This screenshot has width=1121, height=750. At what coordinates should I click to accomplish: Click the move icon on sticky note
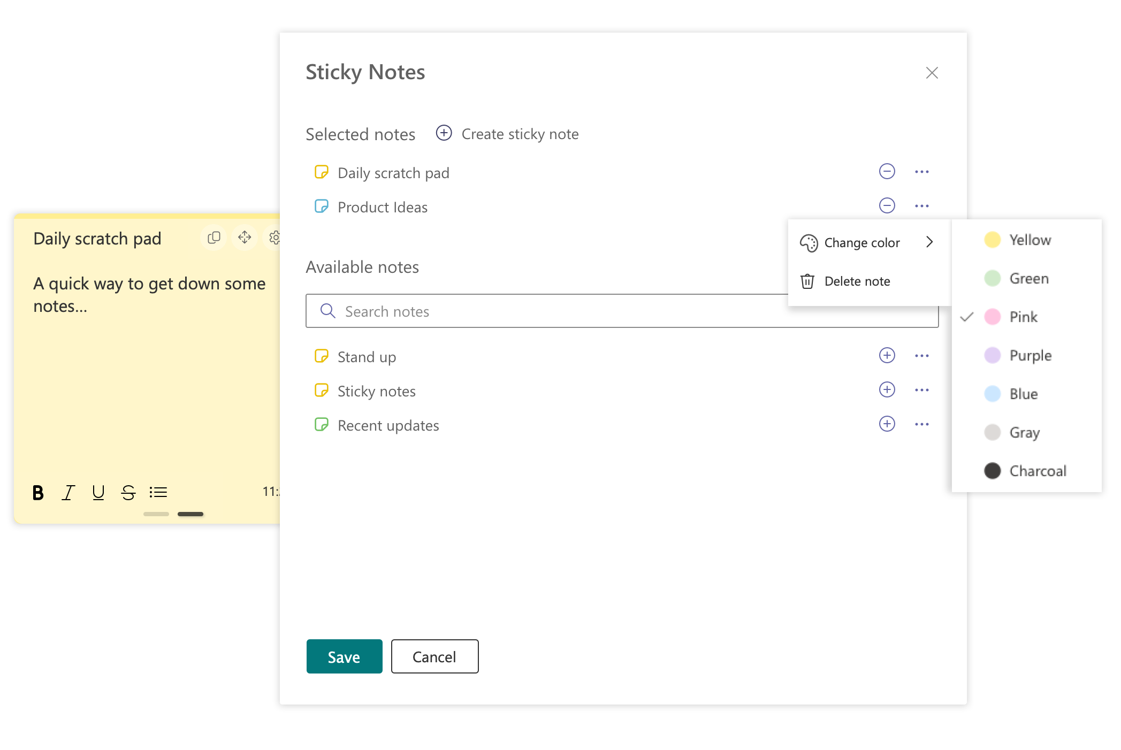pyautogui.click(x=245, y=237)
